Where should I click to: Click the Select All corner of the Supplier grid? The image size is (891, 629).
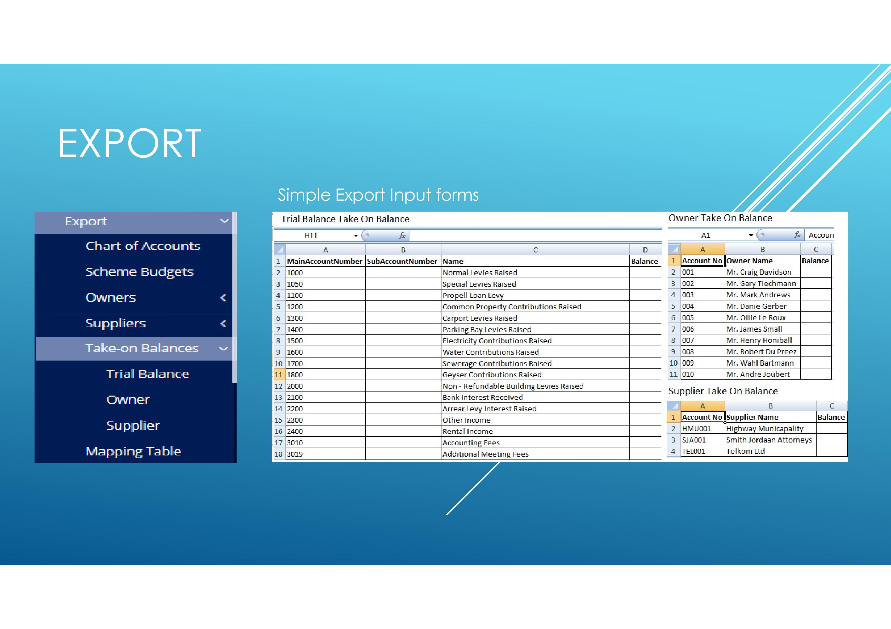(674, 406)
